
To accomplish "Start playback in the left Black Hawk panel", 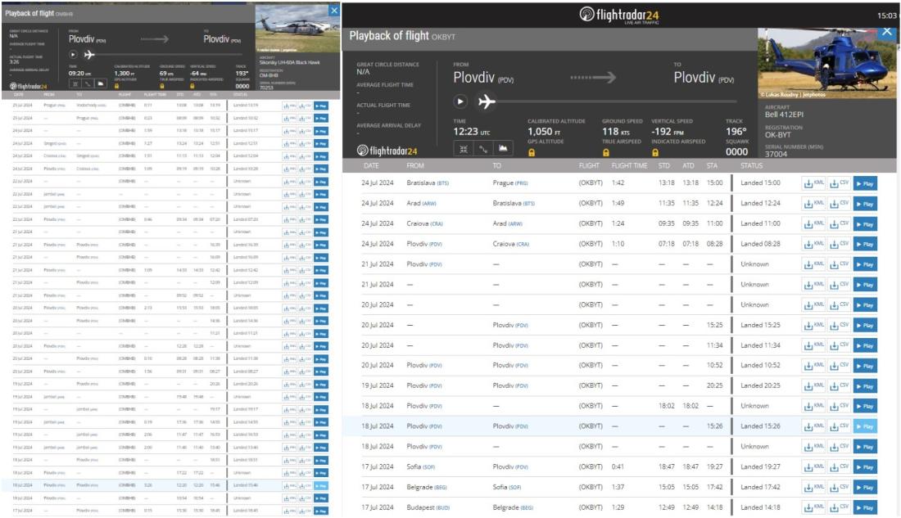I will pos(73,55).
